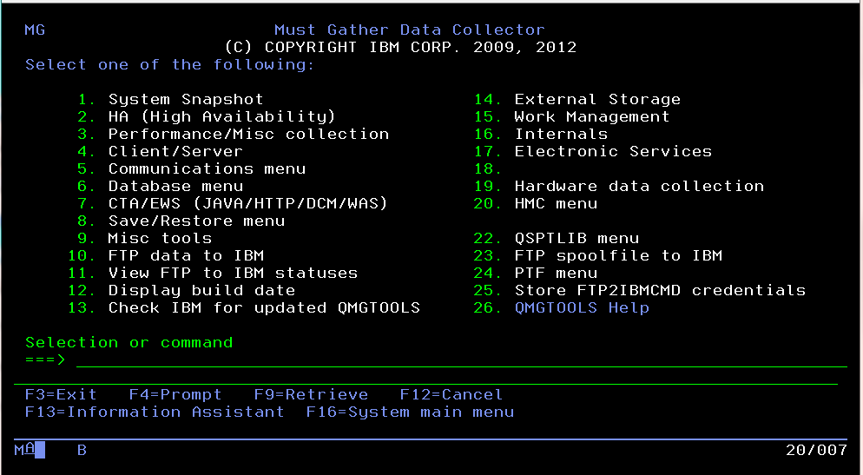The height and width of the screenshot is (475, 863).
Task: Click the F4=Prompt function key label
Action: (x=175, y=394)
